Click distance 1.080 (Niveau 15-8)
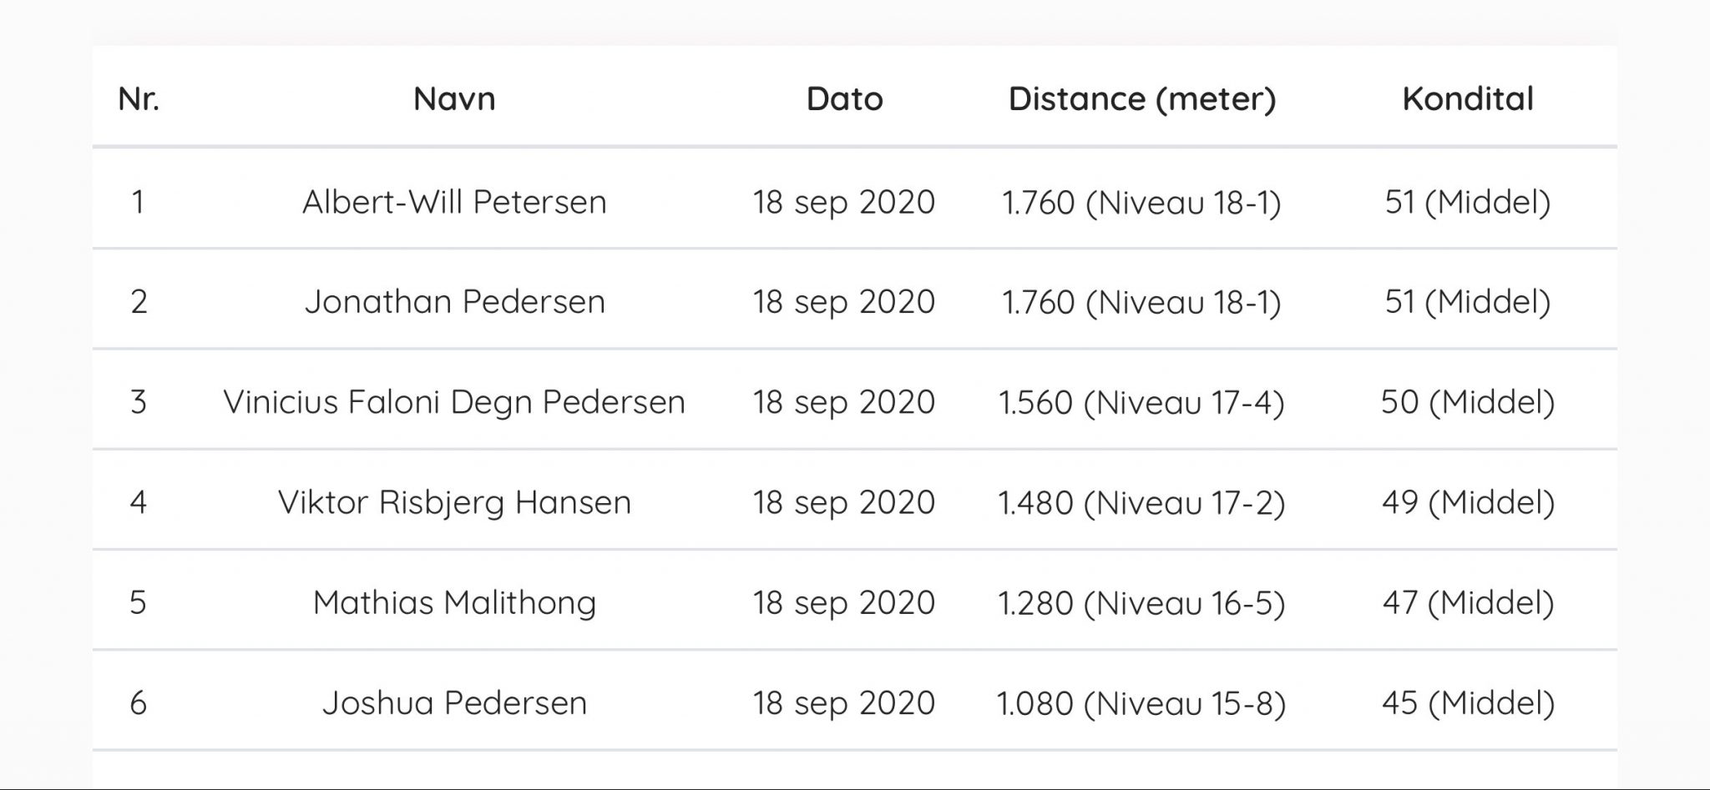The height and width of the screenshot is (790, 1710). tap(1141, 702)
